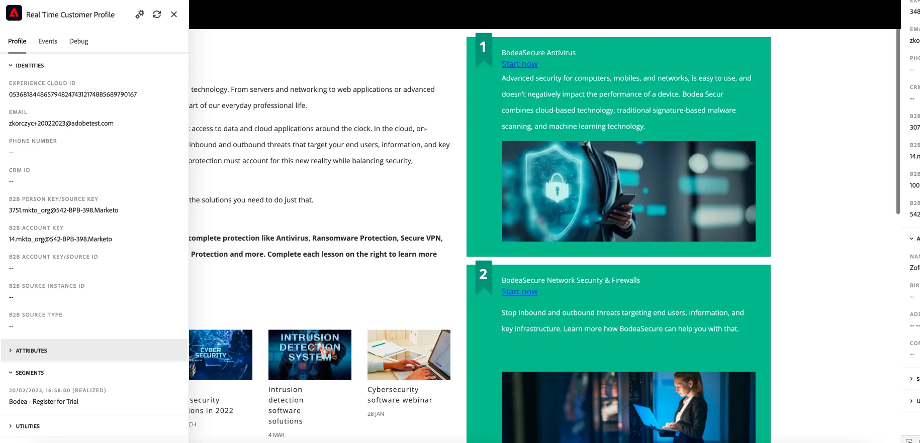Image resolution: width=920 pixels, height=443 pixels.
Task: Switch to the Events tab
Action: click(x=48, y=41)
